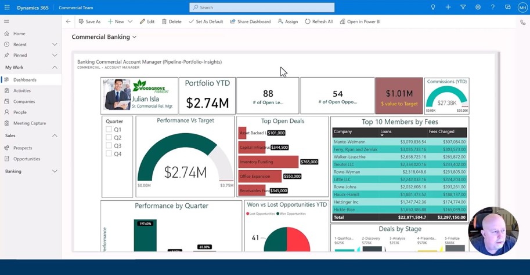Click the Mante-Weimann table row

[x=399, y=142]
